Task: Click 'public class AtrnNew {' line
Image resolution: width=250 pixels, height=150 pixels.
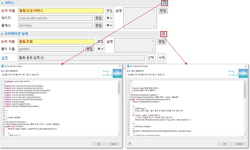Action: click(15, 126)
